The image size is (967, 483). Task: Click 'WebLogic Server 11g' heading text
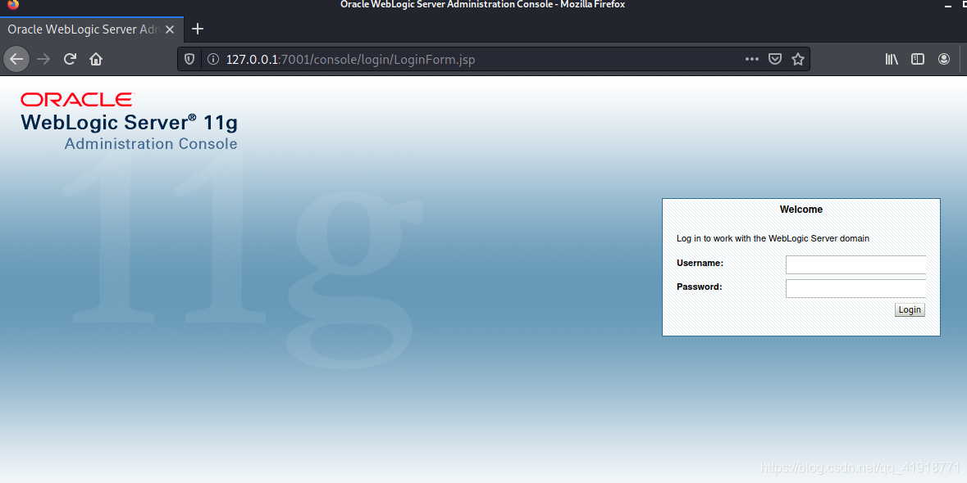pos(129,123)
